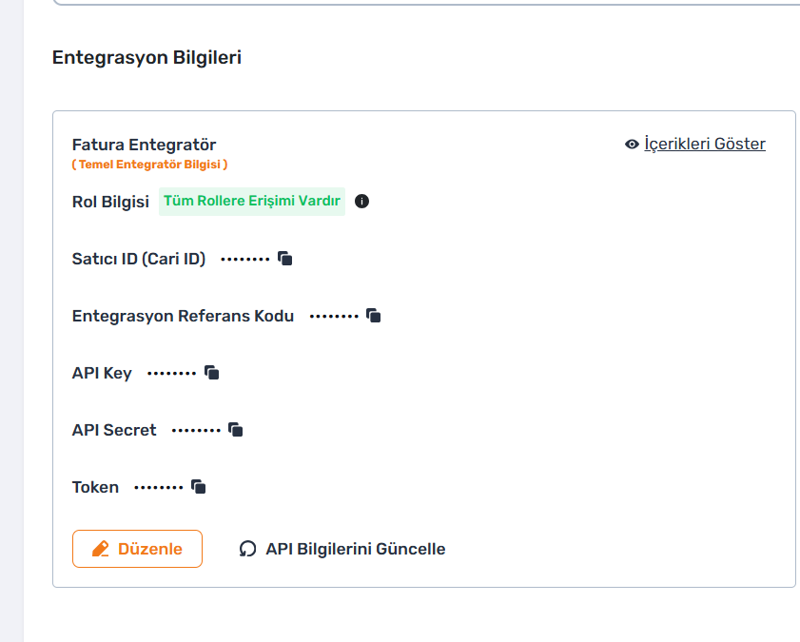Image resolution: width=800 pixels, height=642 pixels.
Task: Click the refresh icon beside API Bilgilerini Güncelle
Action: tap(247, 549)
